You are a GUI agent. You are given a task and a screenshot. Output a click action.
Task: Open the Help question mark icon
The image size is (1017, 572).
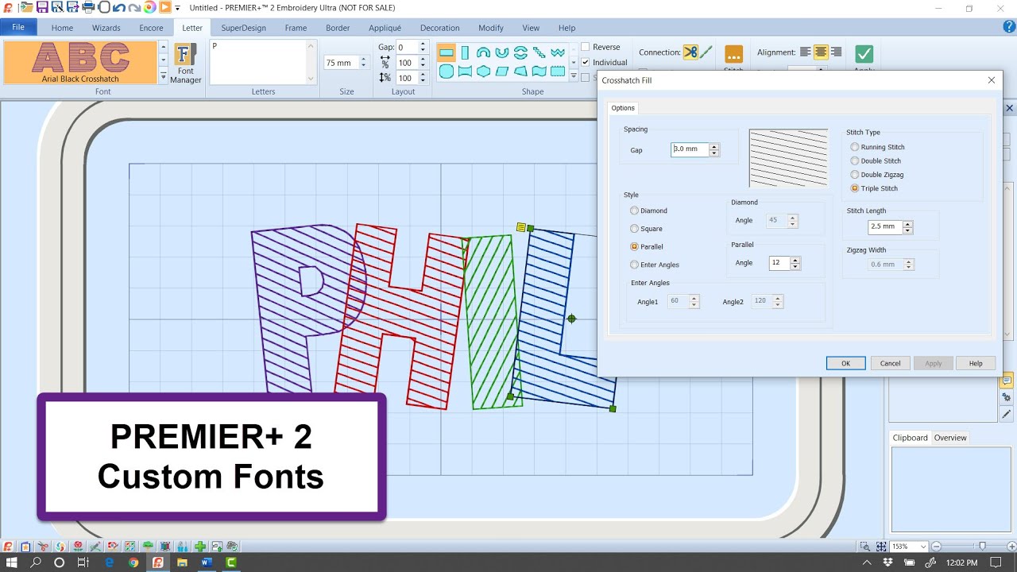[x=1009, y=27]
